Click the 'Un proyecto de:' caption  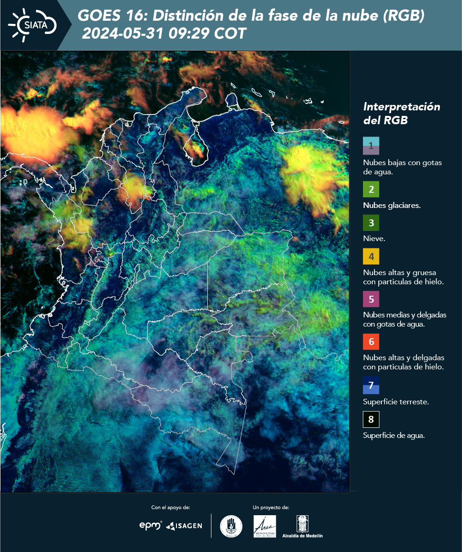(x=271, y=507)
